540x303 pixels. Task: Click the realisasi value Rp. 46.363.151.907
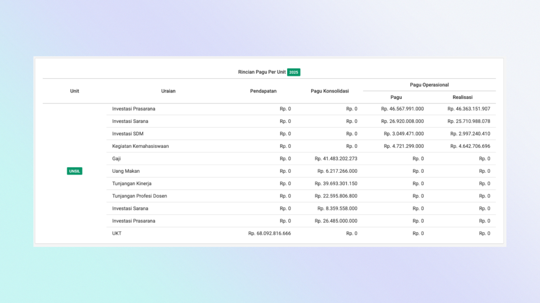pyautogui.click(x=469, y=109)
